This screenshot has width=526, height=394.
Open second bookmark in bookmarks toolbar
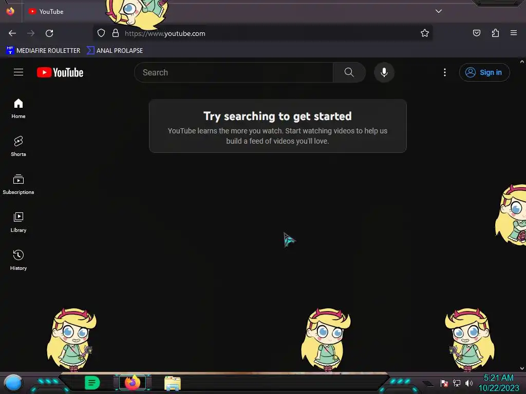(115, 50)
